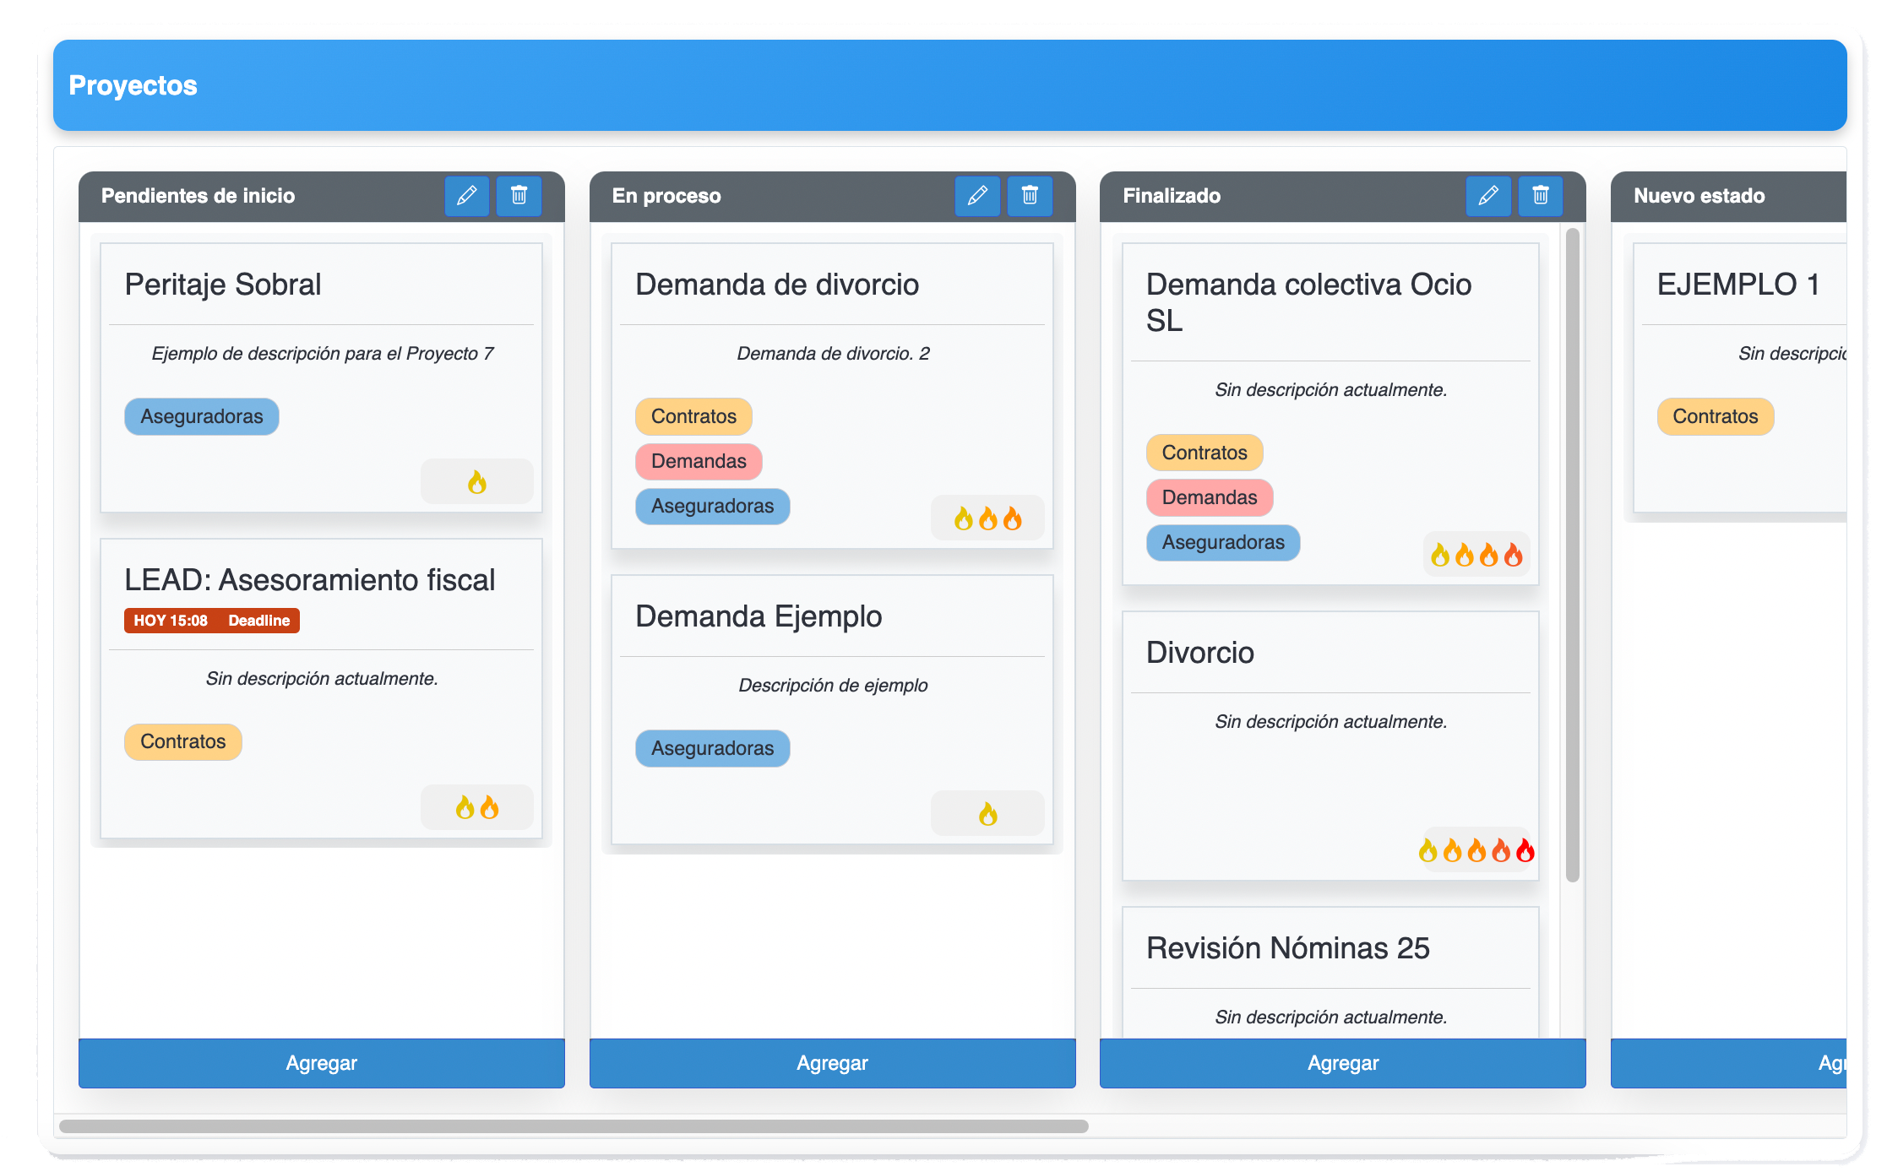Click Agregar under Pendientes de inicio
The height and width of the screenshot is (1172, 1887).
coord(321,1063)
